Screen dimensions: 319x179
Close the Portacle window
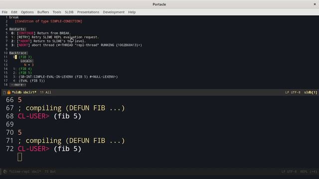315,4
